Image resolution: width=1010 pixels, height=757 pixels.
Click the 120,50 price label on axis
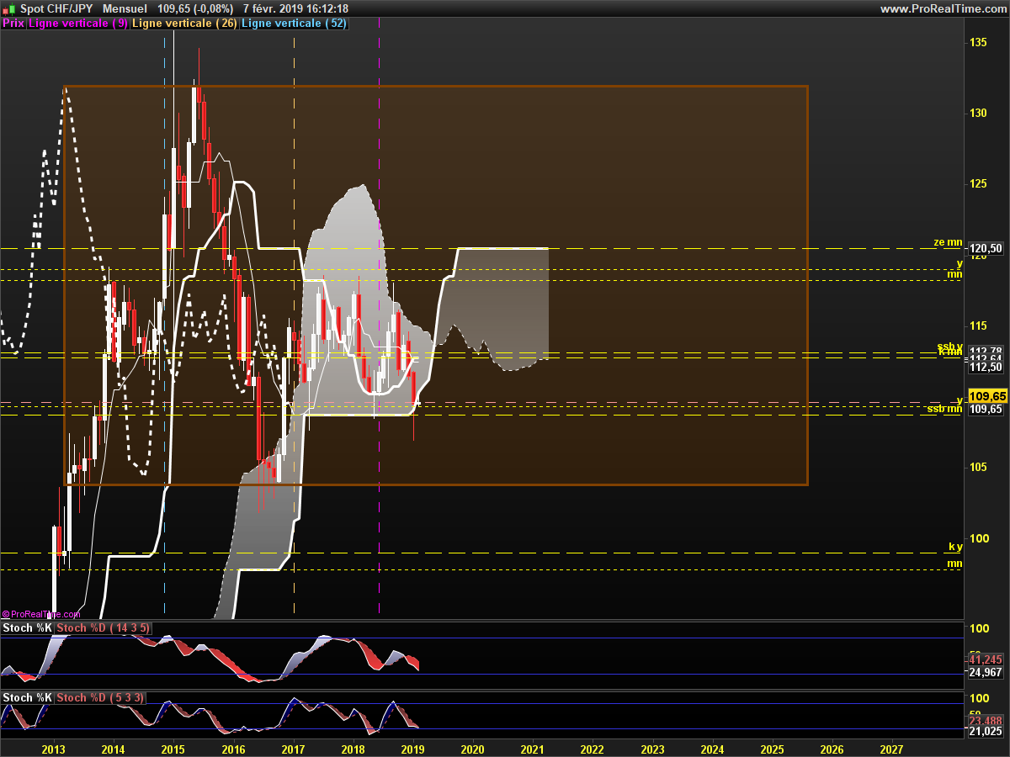(x=986, y=248)
